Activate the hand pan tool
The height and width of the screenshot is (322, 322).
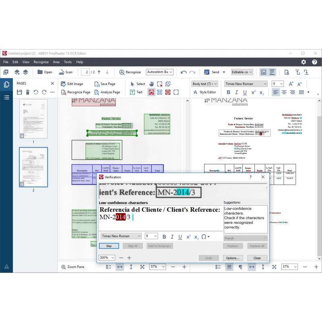(x=151, y=84)
